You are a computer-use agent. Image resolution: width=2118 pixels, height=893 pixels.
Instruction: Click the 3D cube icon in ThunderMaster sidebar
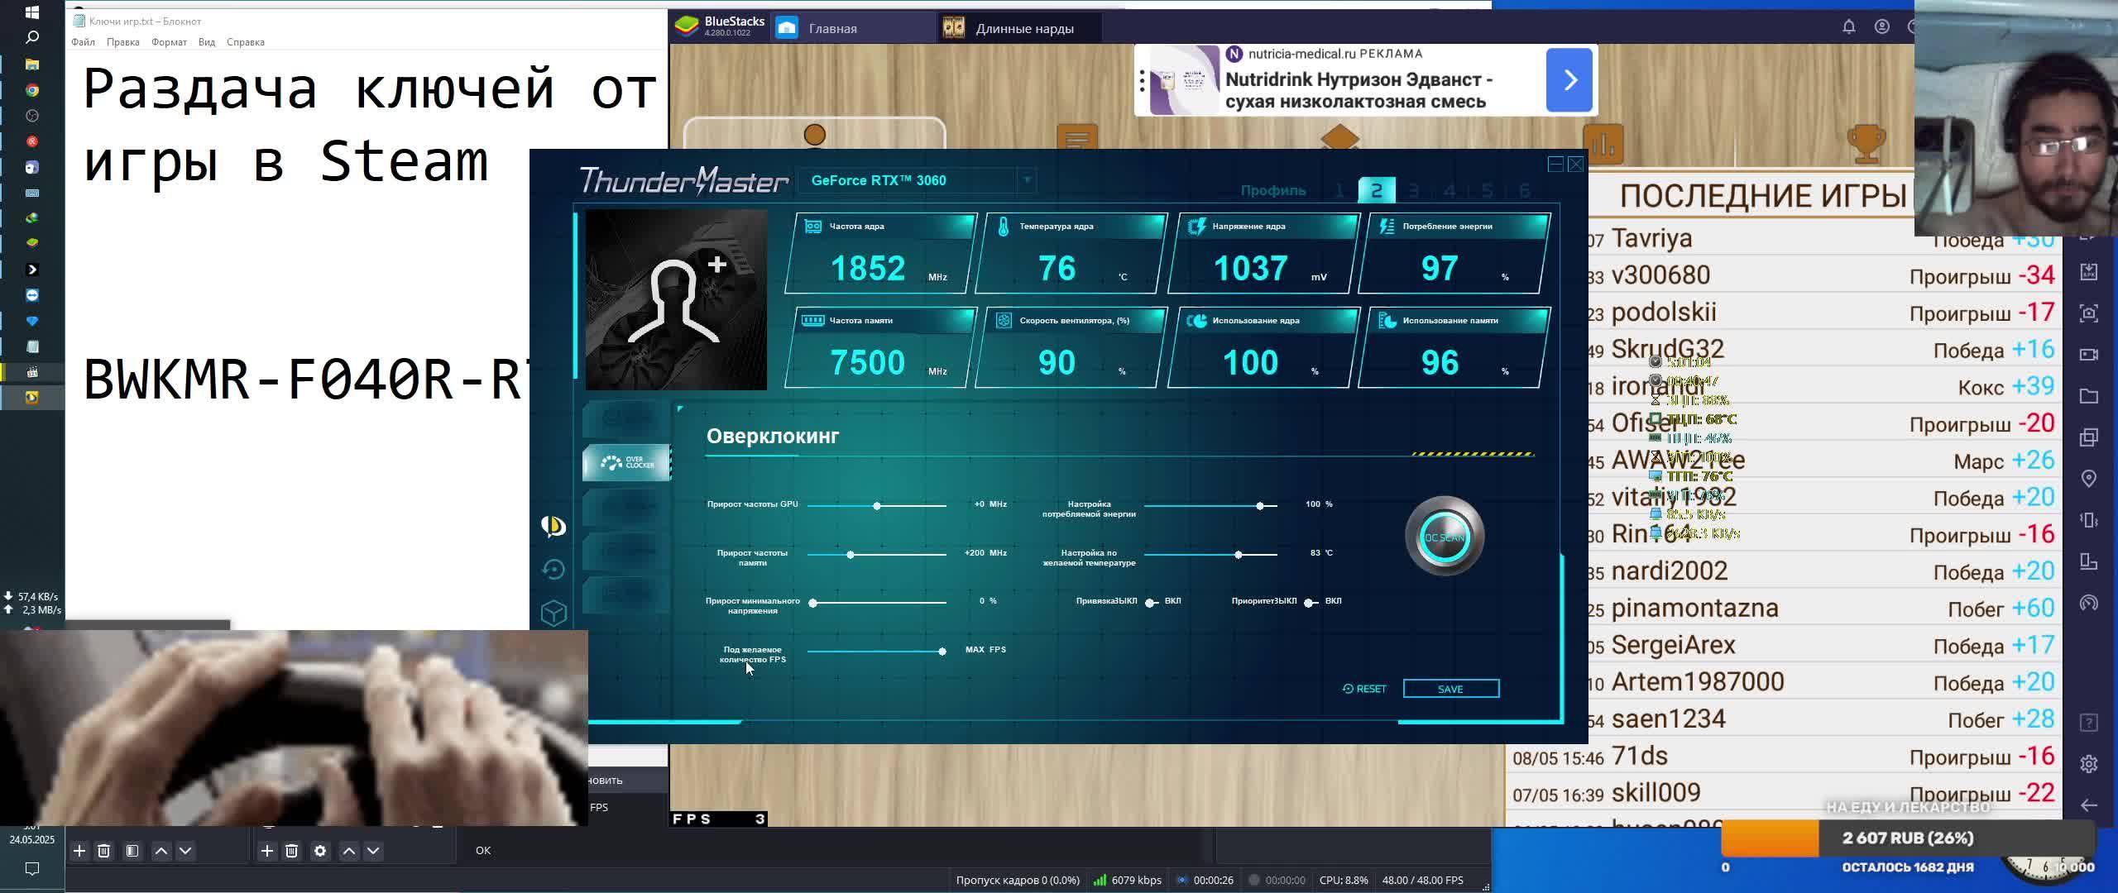click(x=553, y=613)
